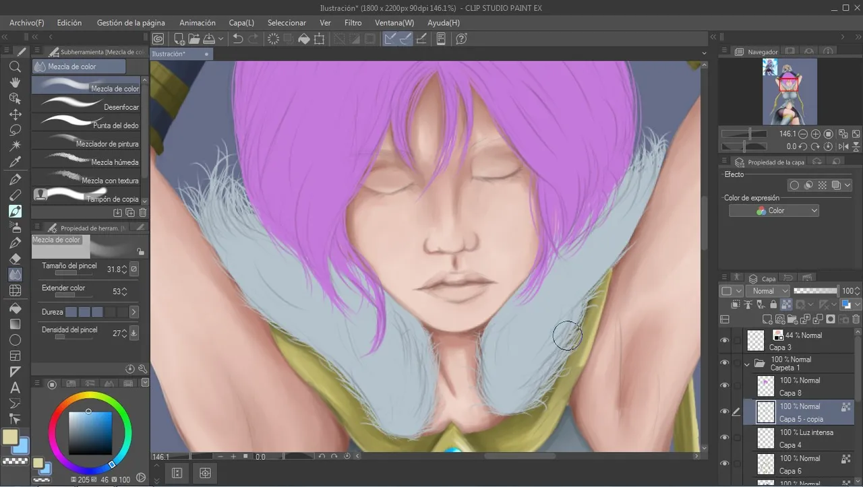This screenshot has width=863, height=487.
Task: Select the Hand move-canvas tool
Action: 15,83
